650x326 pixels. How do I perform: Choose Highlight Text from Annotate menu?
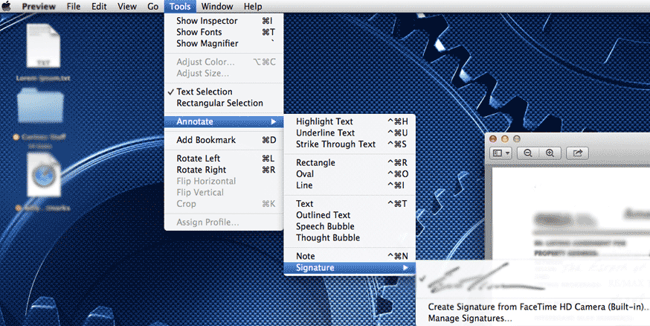pos(324,121)
